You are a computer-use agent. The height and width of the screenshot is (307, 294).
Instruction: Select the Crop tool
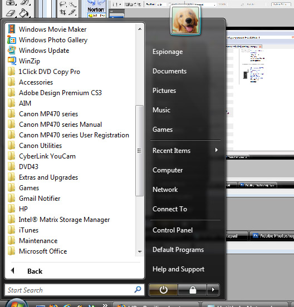tap(63, 12)
